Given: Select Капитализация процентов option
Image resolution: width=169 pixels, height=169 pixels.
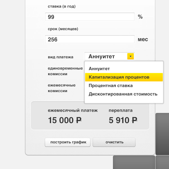Looking at the screenshot, I should (124, 77).
